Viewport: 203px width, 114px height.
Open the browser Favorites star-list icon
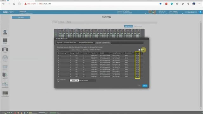[183, 4]
